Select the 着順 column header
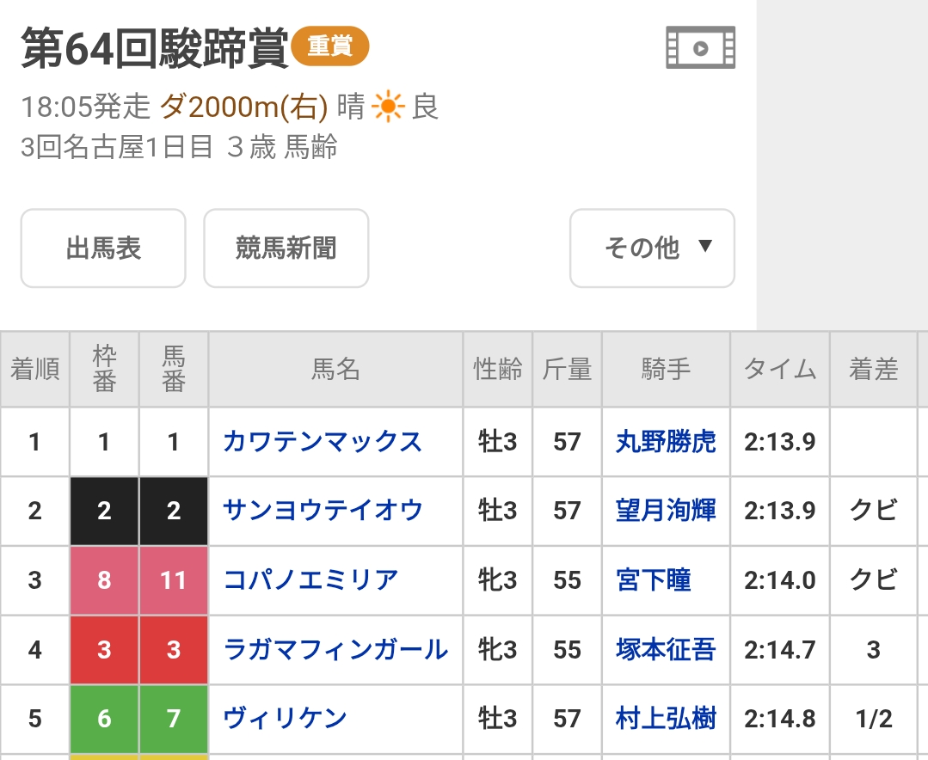Screen dimensions: 928x760 pos(35,370)
